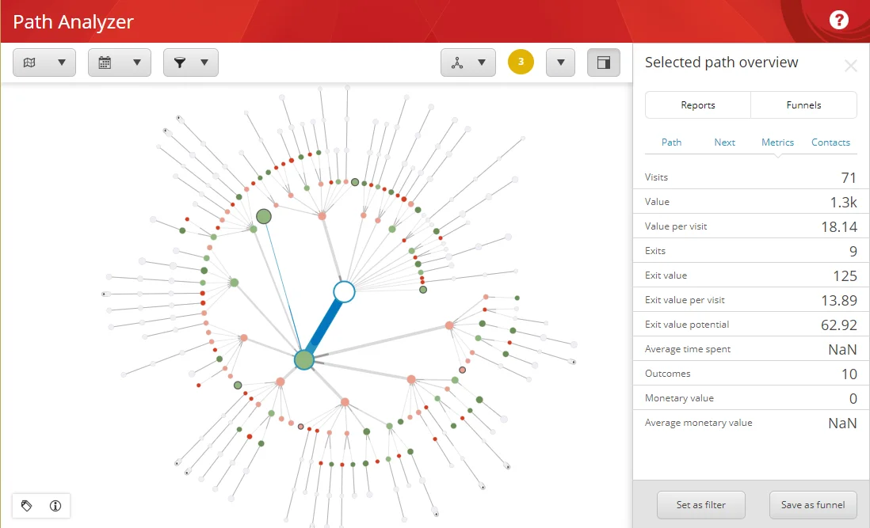Click the Average time spent label
This screenshot has height=528, width=870.
[x=688, y=349]
